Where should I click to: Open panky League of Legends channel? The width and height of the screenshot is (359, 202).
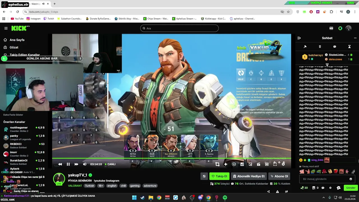tap(24, 137)
